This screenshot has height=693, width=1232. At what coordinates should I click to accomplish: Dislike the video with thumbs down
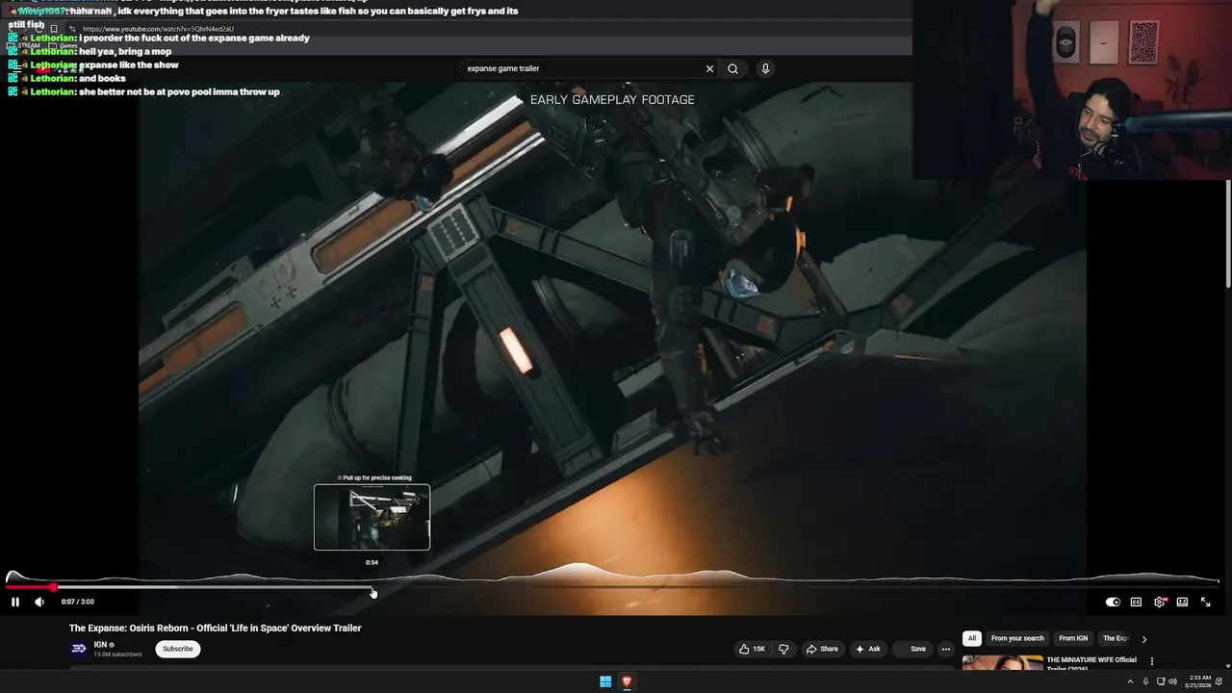coord(783,649)
